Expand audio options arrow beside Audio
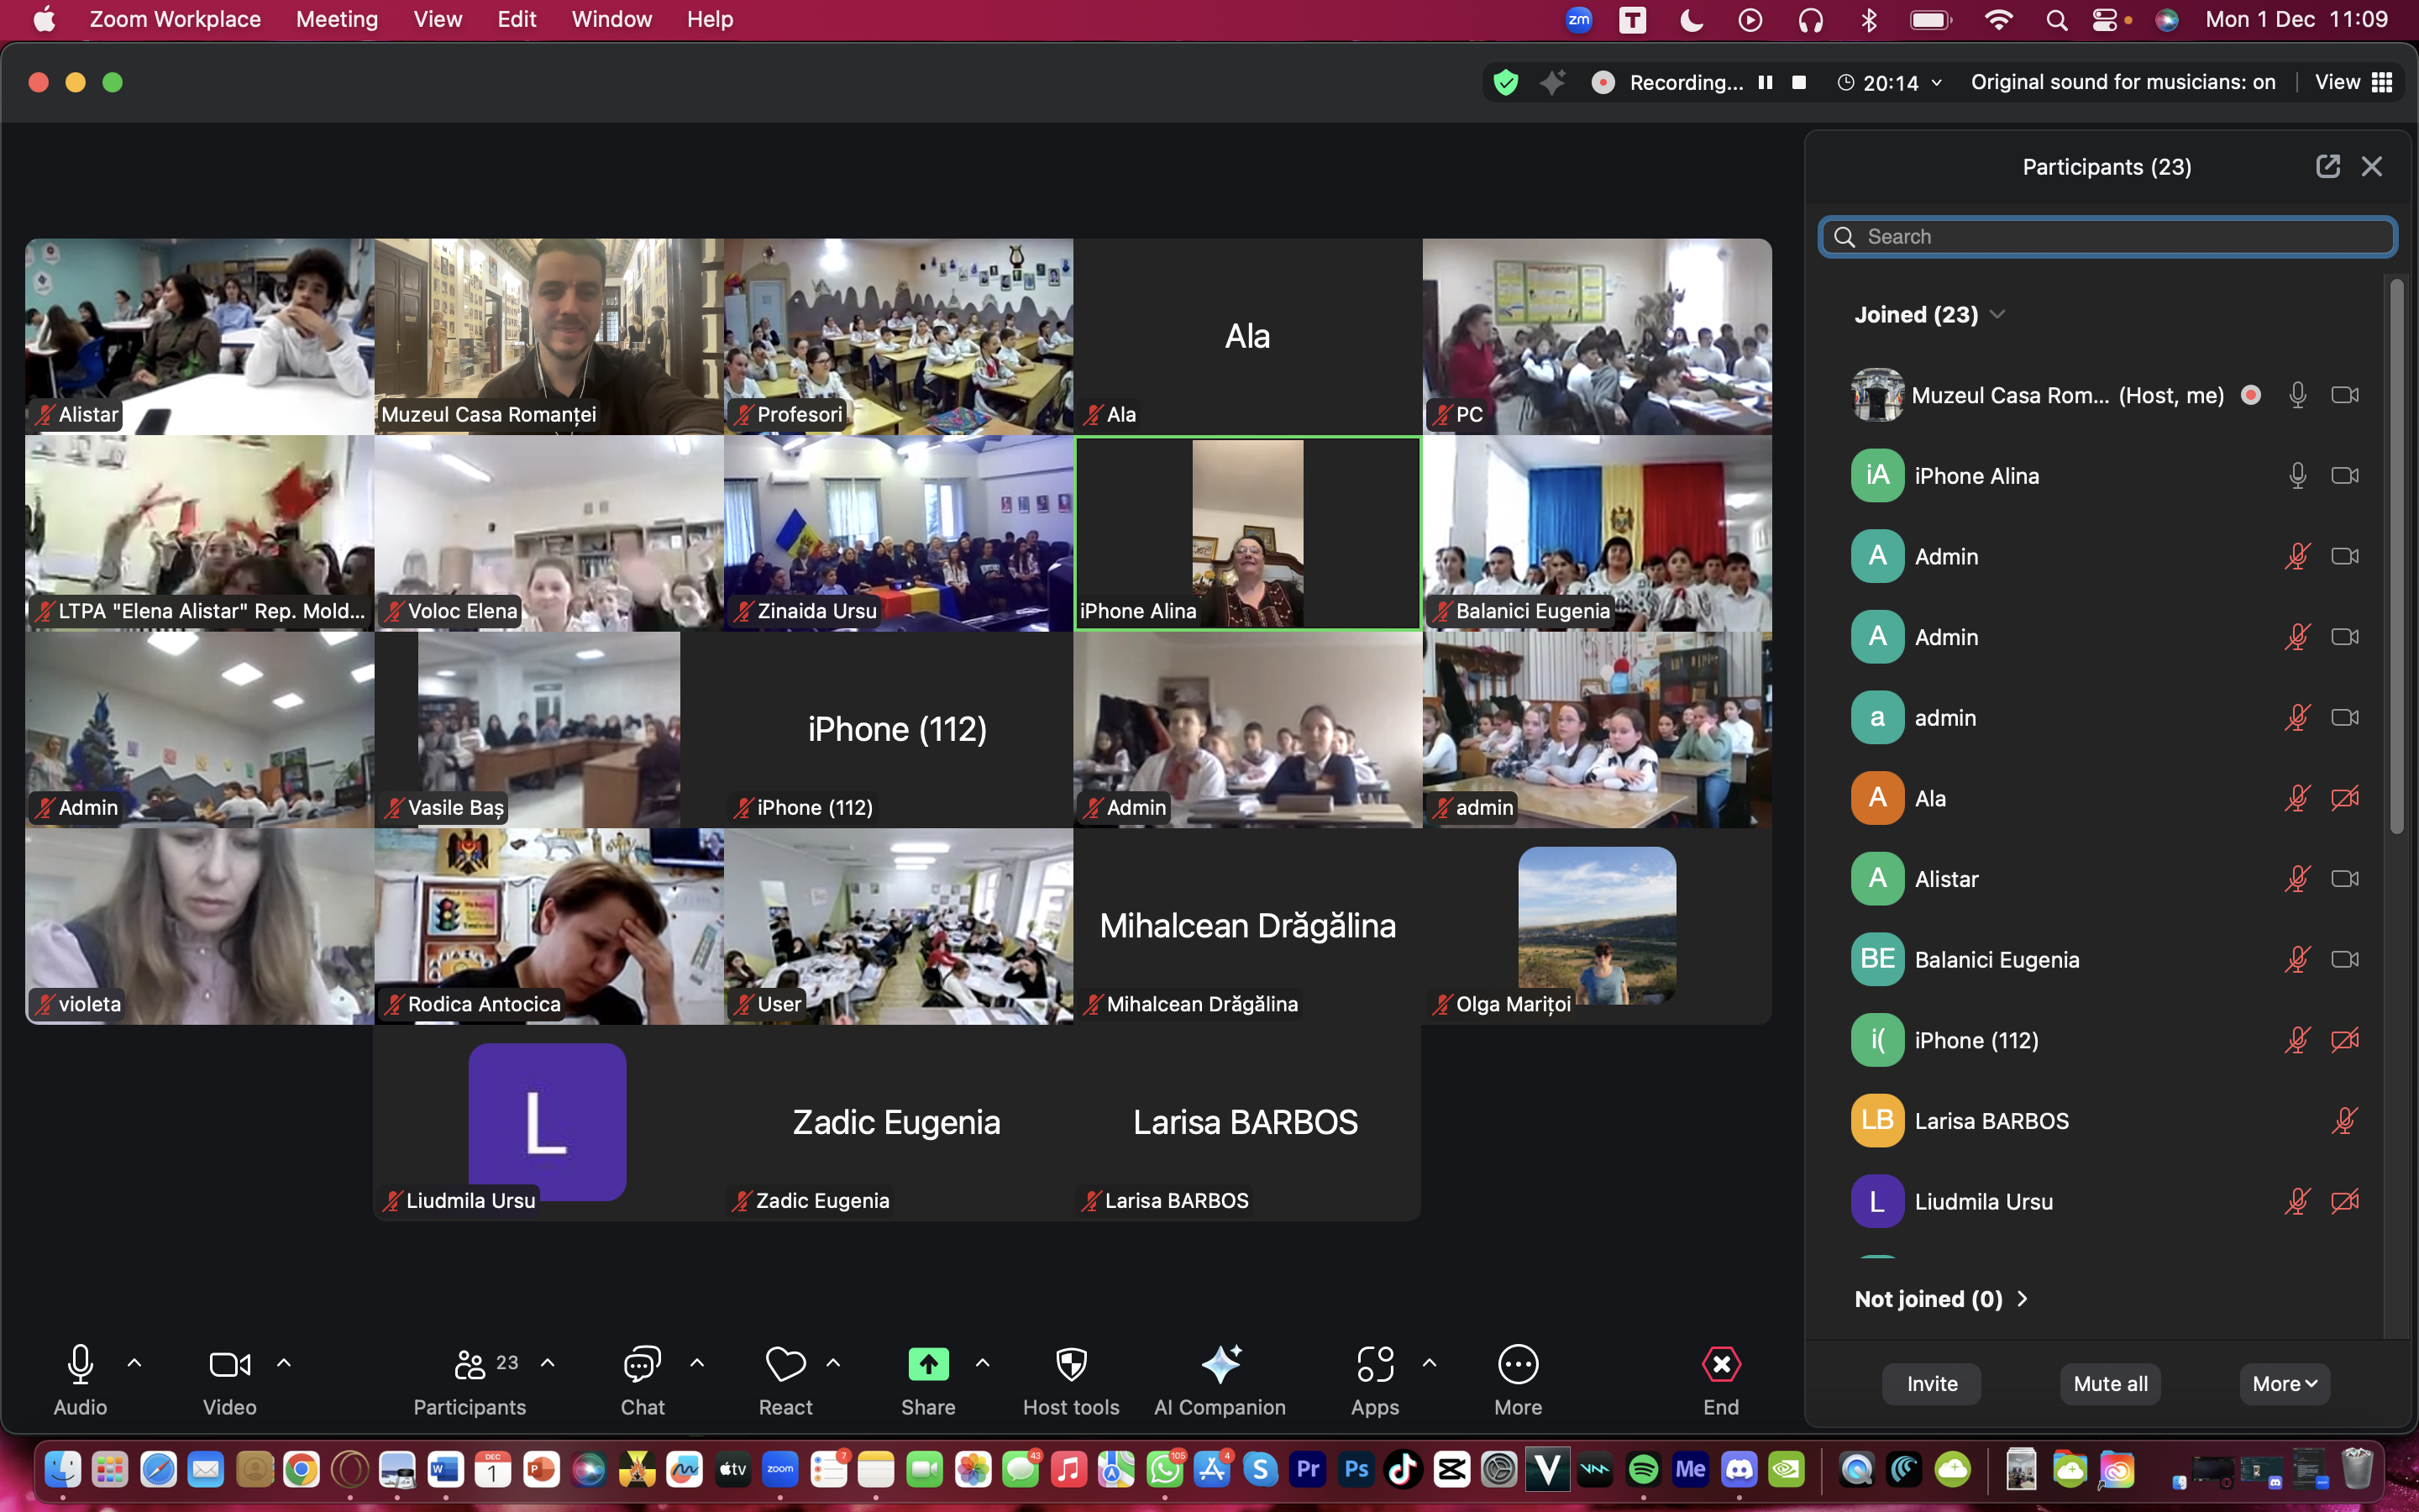This screenshot has width=2419, height=1512. 135,1363
